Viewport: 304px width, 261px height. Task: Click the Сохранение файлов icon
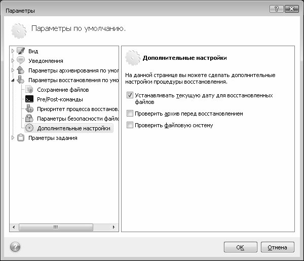point(29,90)
